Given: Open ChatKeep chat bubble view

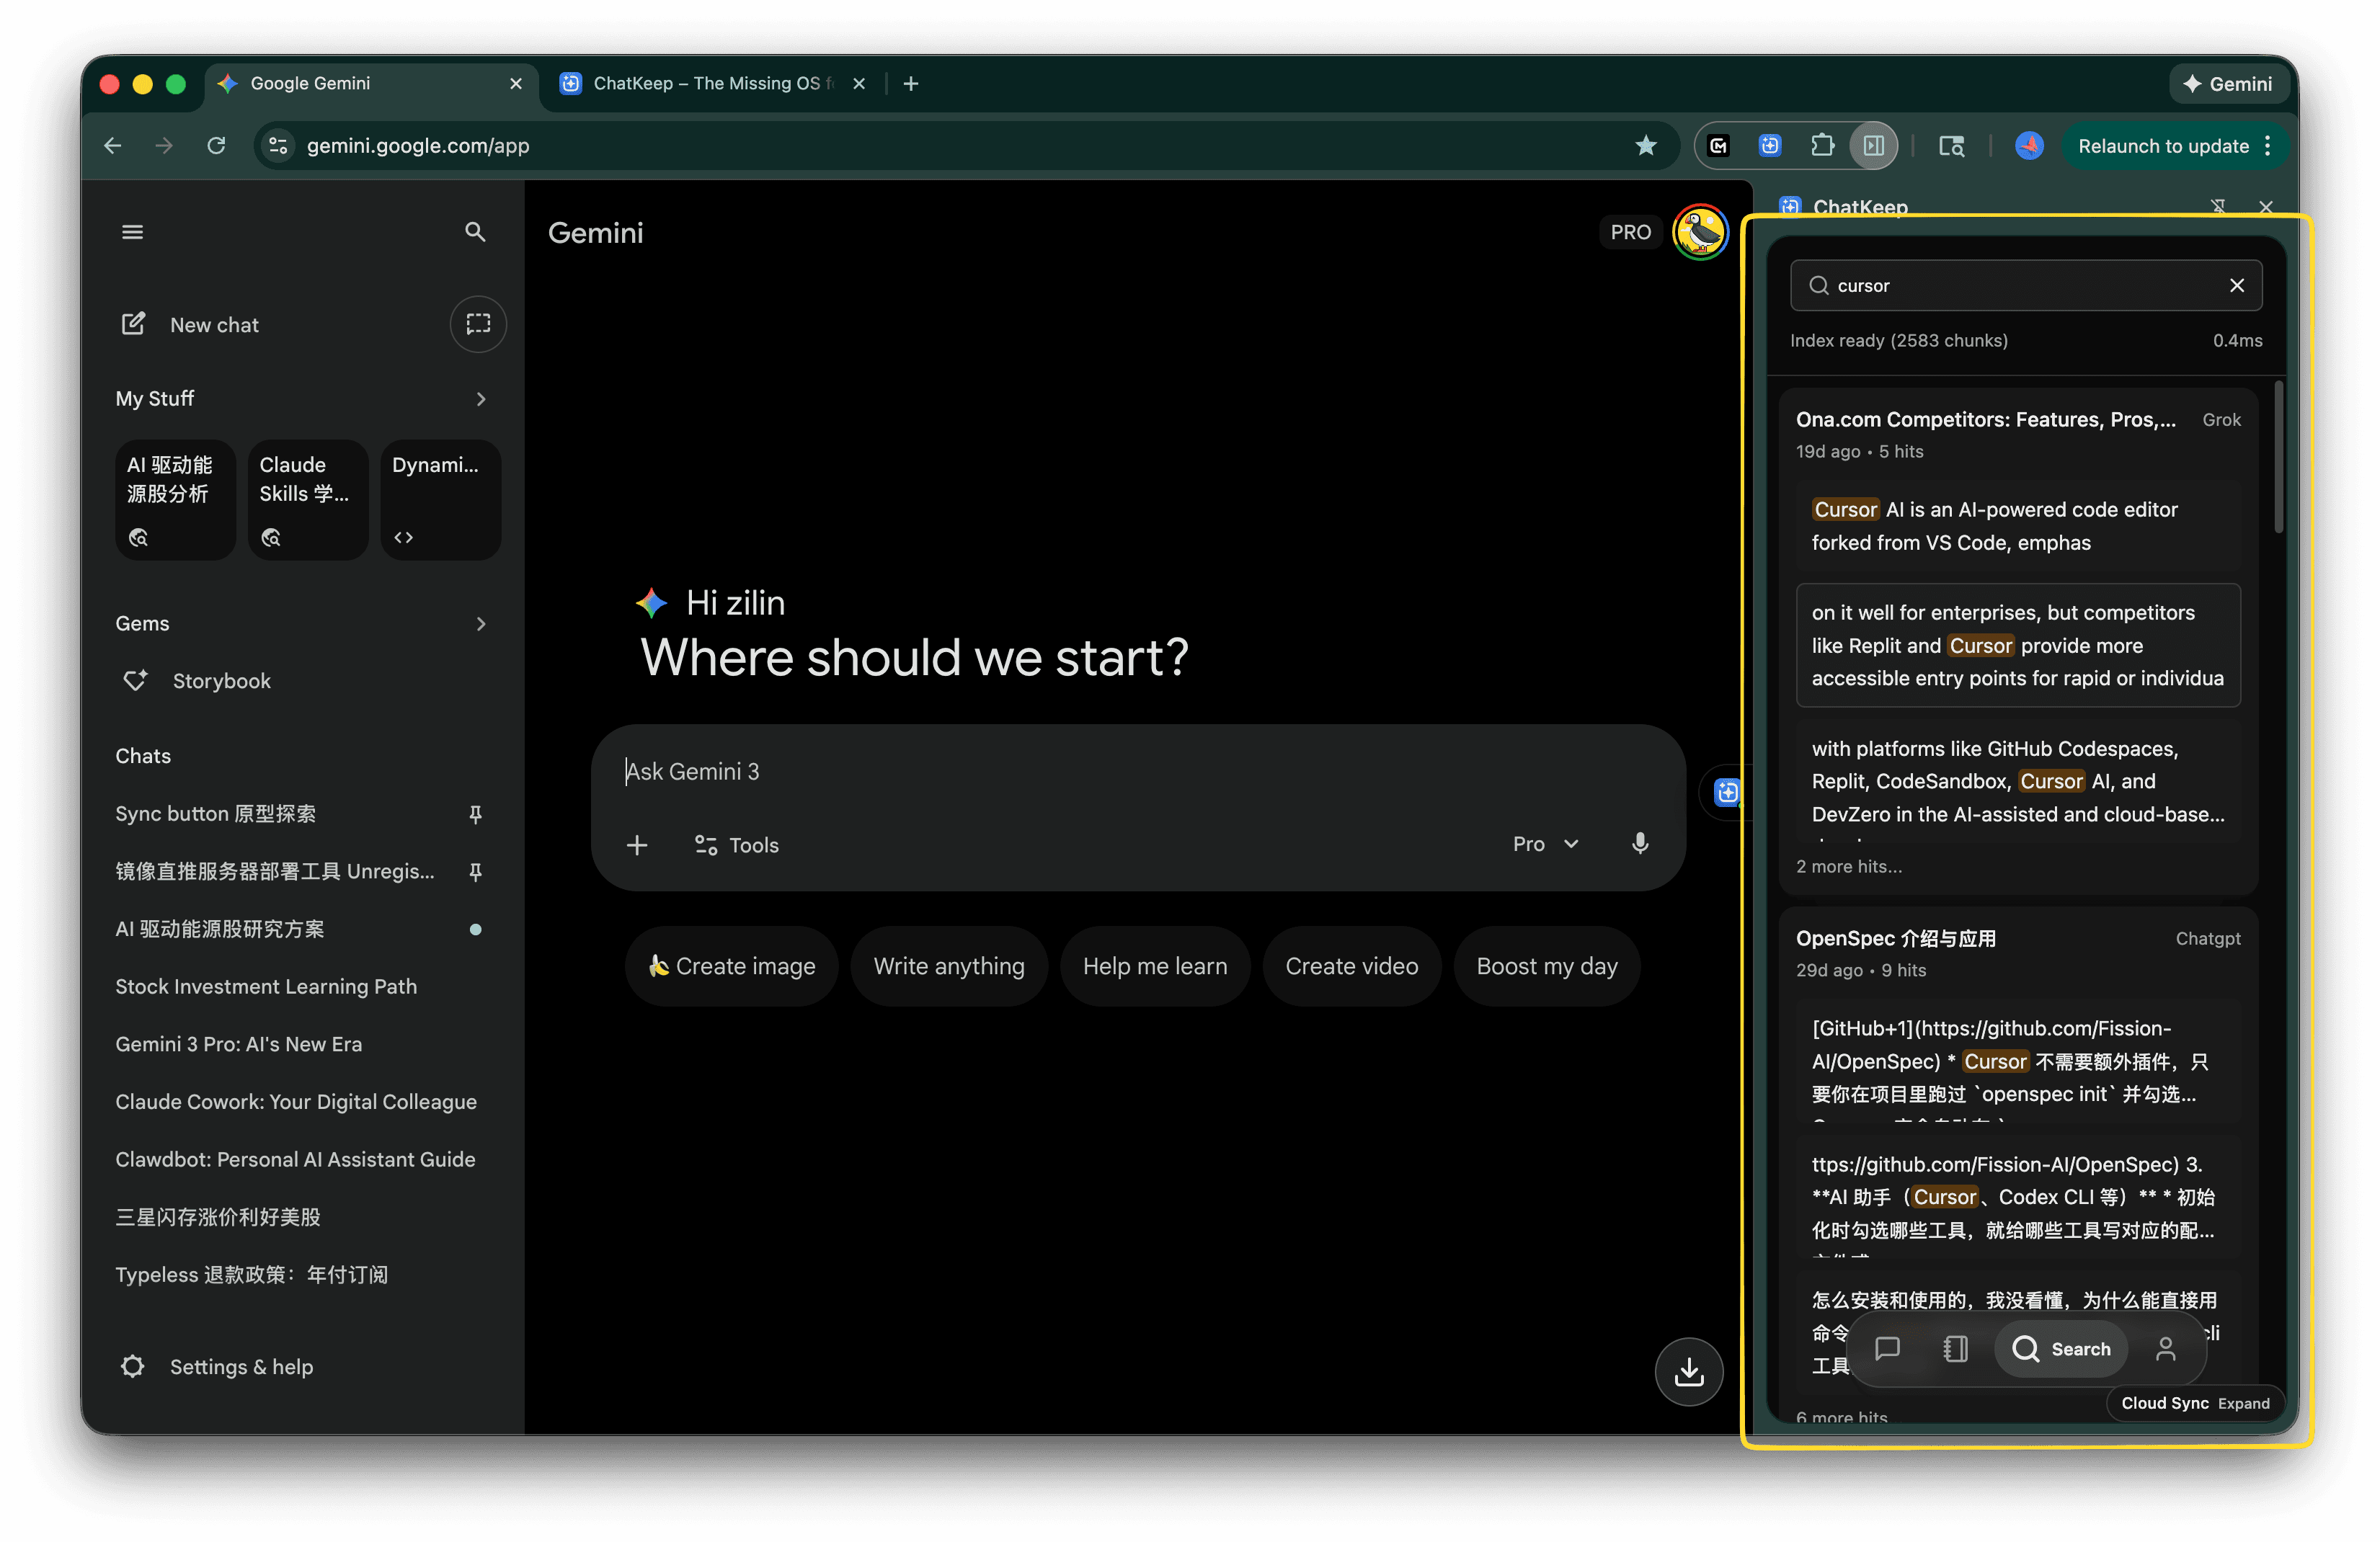Looking at the screenshot, I should tap(1889, 1348).
